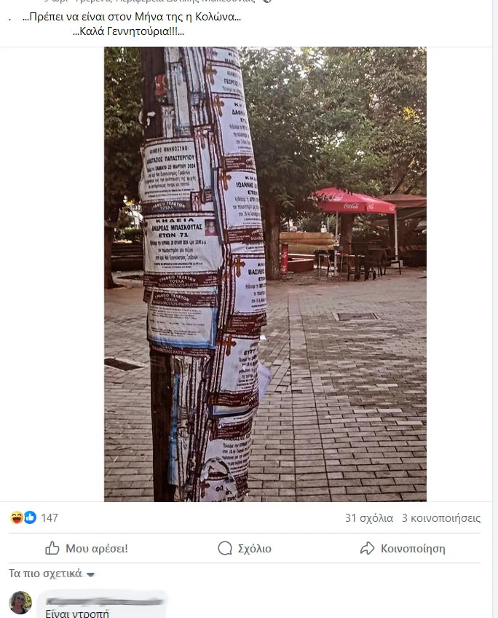Click the laughing Haha reaction emoji

click(17, 517)
